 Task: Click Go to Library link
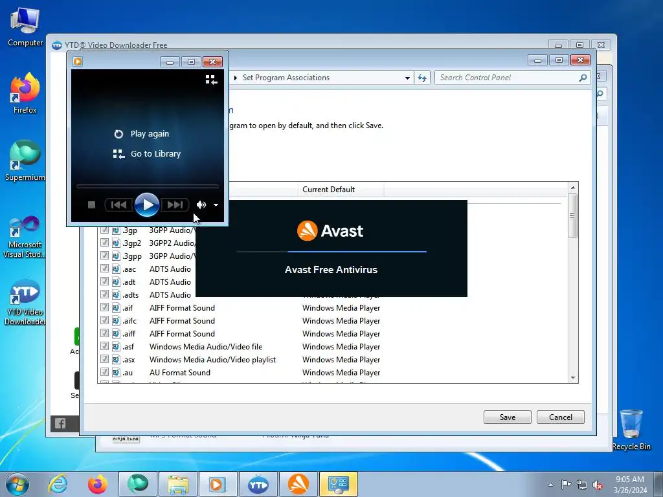(147, 154)
